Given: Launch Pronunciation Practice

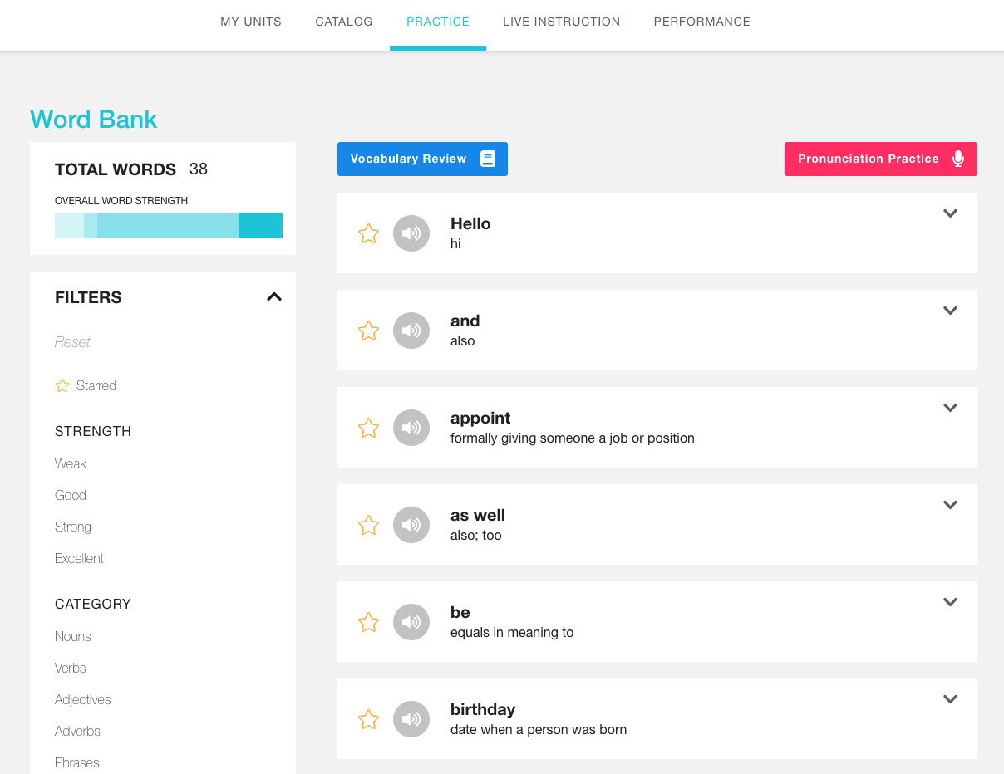Looking at the screenshot, I should pyautogui.click(x=881, y=159).
